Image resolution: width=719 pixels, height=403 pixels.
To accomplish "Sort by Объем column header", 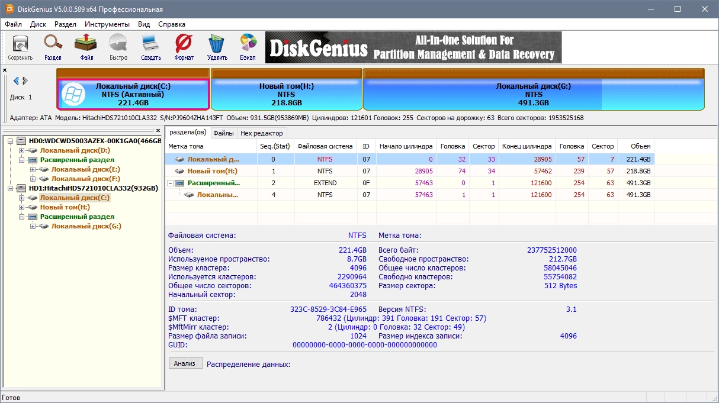I will pos(635,146).
